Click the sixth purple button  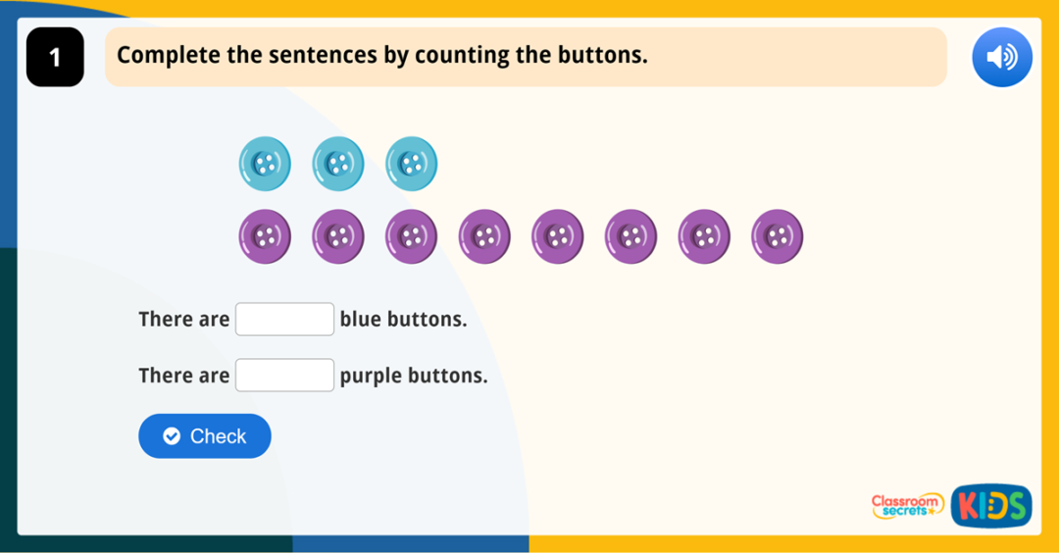coord(630,236)
